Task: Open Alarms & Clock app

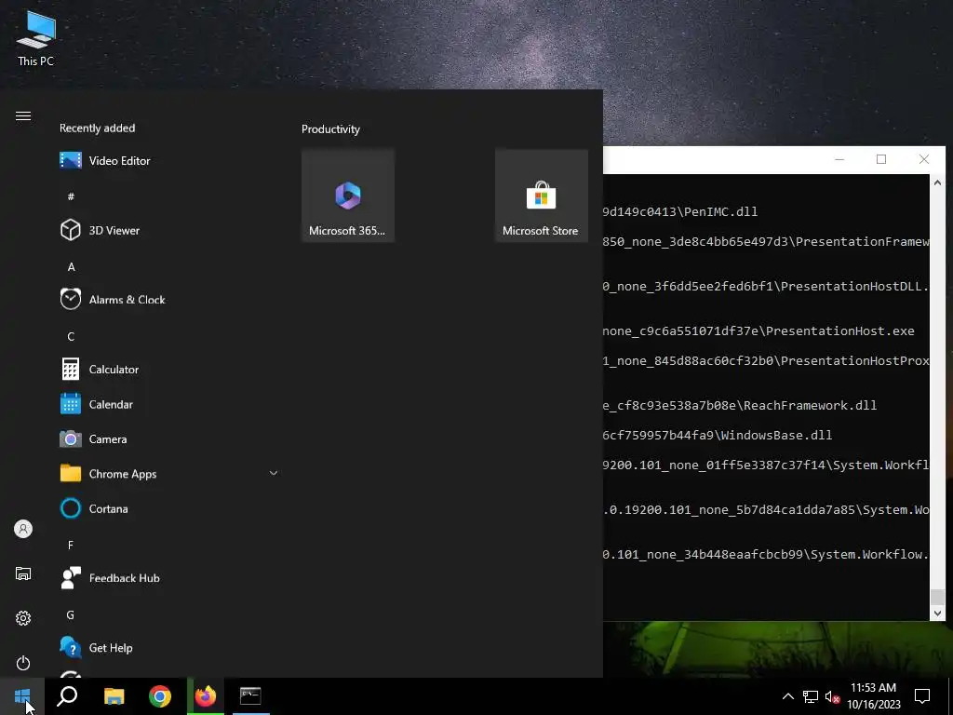Action: [168, 300]
